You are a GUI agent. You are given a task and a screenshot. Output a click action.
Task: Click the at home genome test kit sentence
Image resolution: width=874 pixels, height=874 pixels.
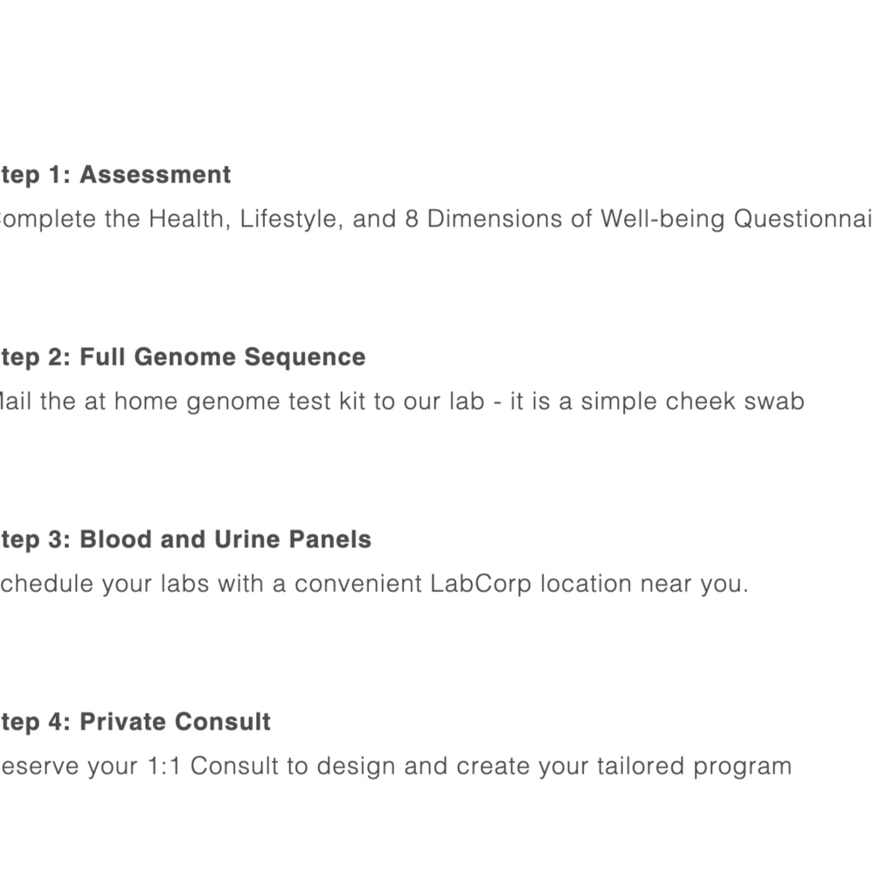400,401
